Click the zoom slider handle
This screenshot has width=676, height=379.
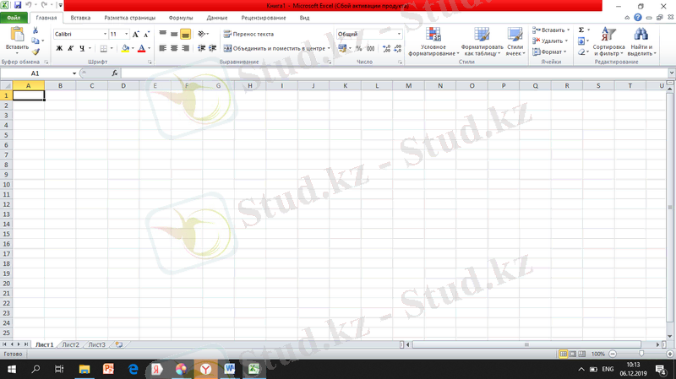[641, 354]
